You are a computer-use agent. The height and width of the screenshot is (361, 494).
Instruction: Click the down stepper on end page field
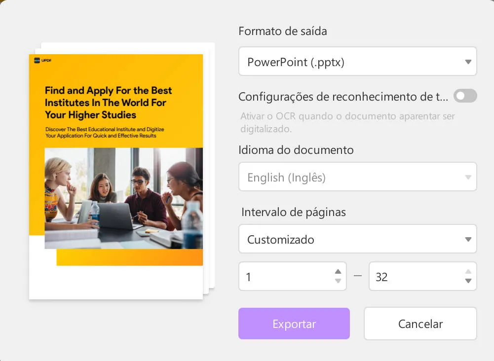(468, 282)
